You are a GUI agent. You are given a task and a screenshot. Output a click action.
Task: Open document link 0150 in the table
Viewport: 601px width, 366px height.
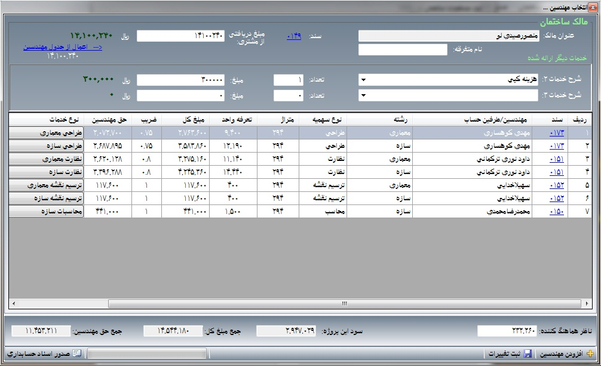coord(557,211)
